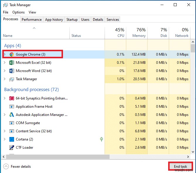Screen dimensions: 196x173
Task: Click the Task Manager title bar icon
Action: point(5,5)
